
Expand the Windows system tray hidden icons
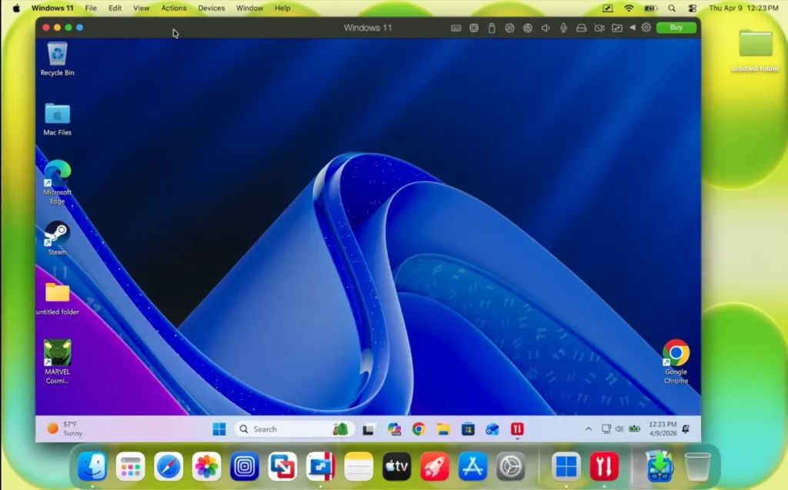pos(589,428)
